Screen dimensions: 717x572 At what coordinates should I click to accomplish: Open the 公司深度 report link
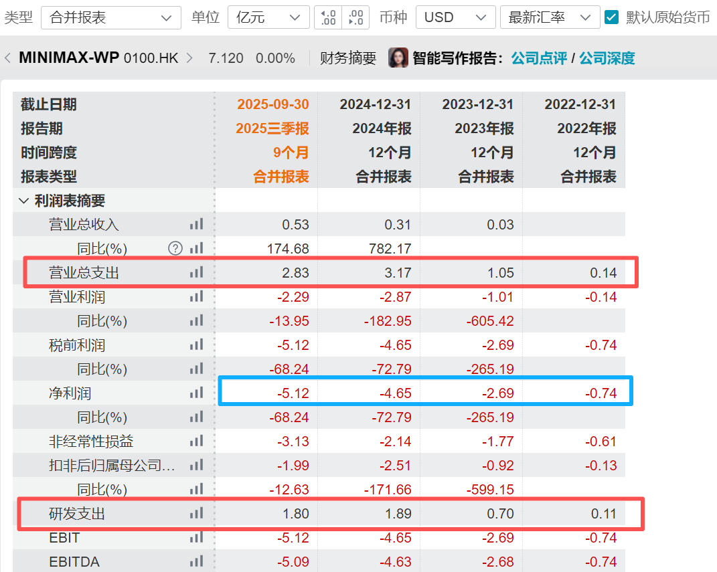point(607,58)
